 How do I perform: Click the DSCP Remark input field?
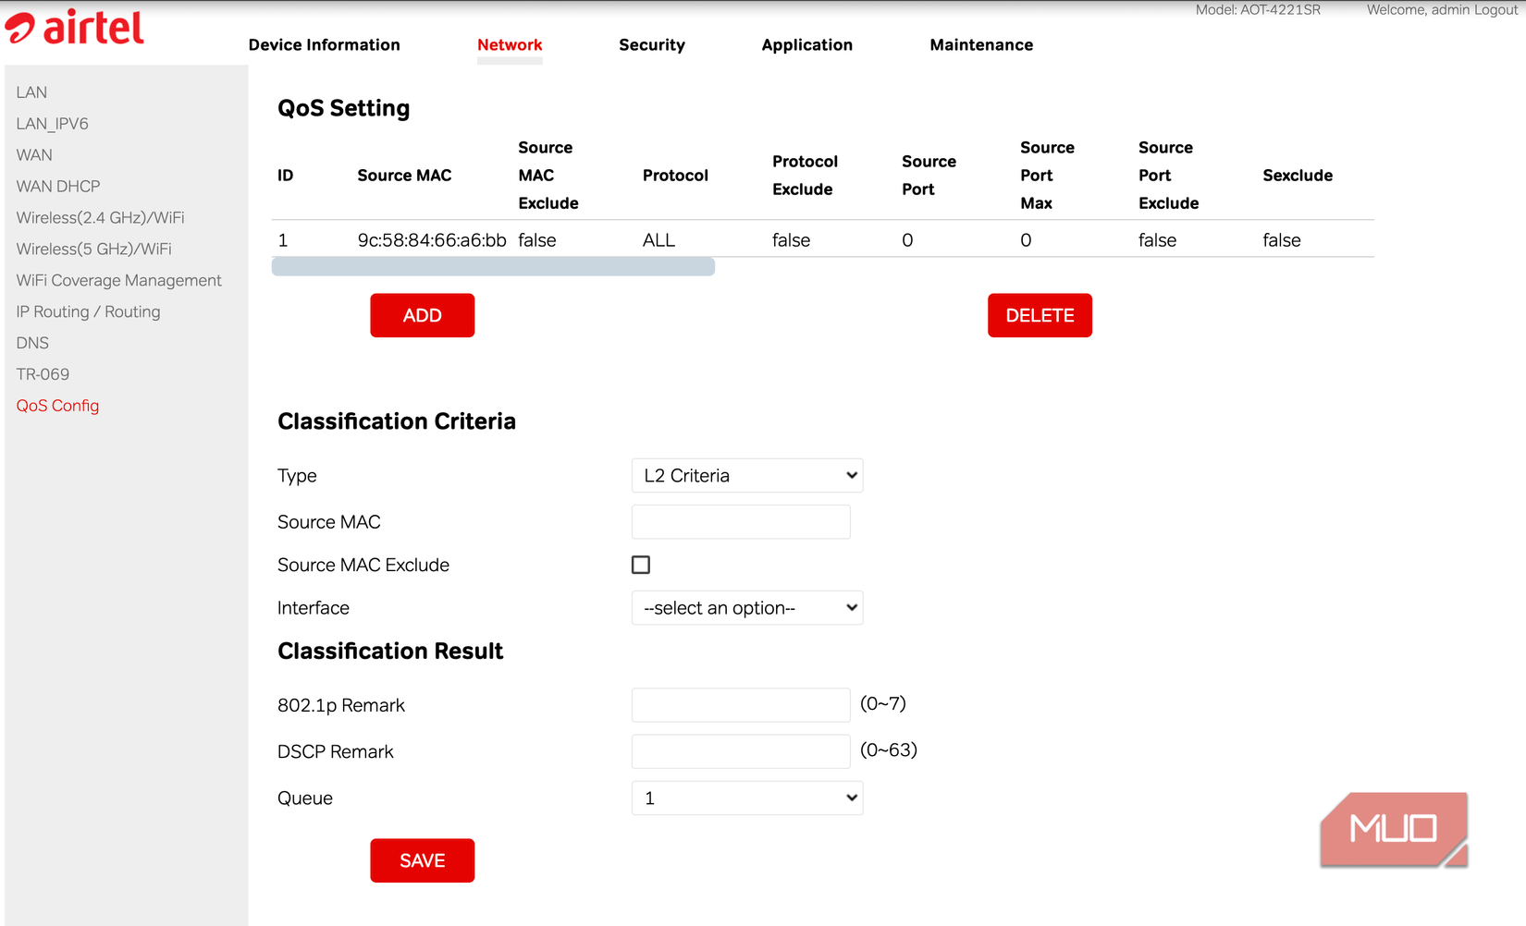[x=741, y=751]
